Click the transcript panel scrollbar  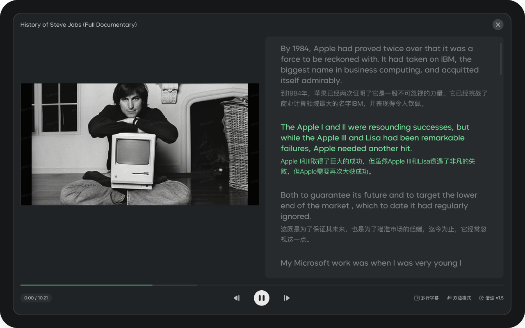tap(501, 60)
